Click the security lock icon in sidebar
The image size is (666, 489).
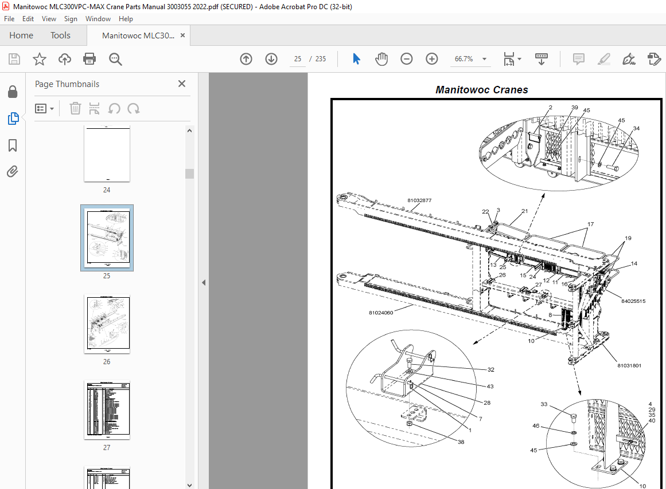[13, 92]
